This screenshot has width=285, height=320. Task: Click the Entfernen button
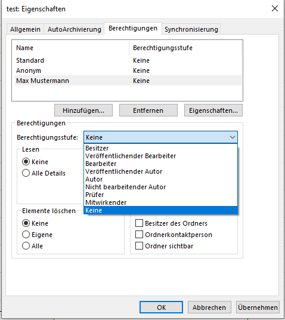[148, 110]
